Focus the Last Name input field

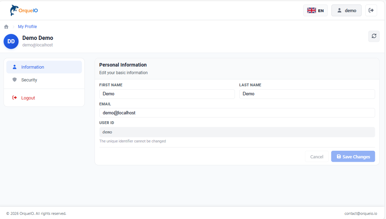[307, 94]
